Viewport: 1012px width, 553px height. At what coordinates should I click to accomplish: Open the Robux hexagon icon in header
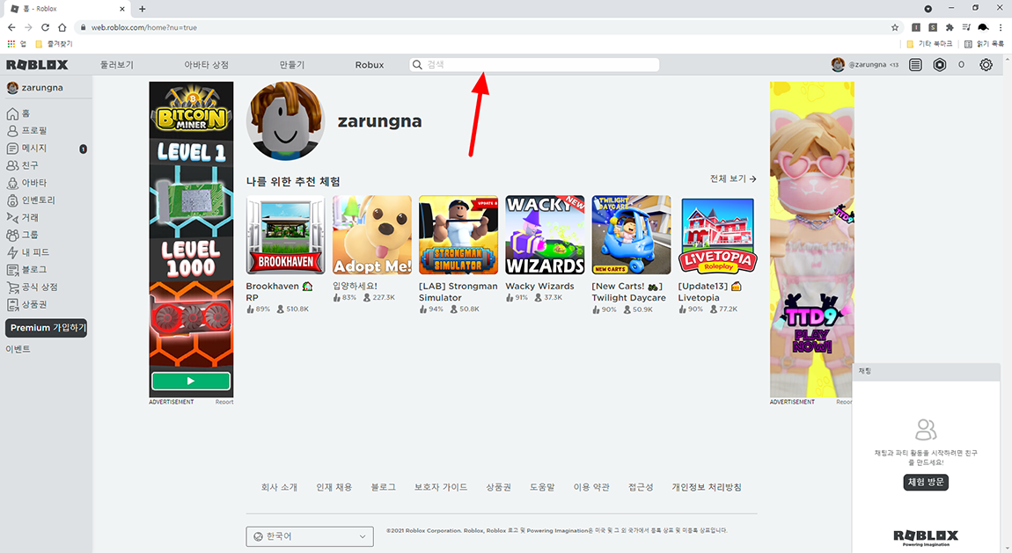pyautogui.click(x=940, y=64)
